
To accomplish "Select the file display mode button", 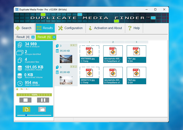I will [x=26, y=109].
